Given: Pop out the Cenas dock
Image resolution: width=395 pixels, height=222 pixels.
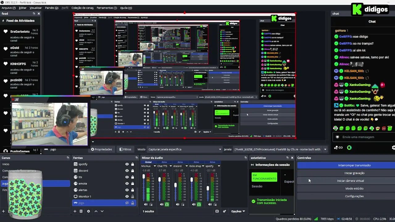Looking at the screenshot, I should [x=68, y=158].
